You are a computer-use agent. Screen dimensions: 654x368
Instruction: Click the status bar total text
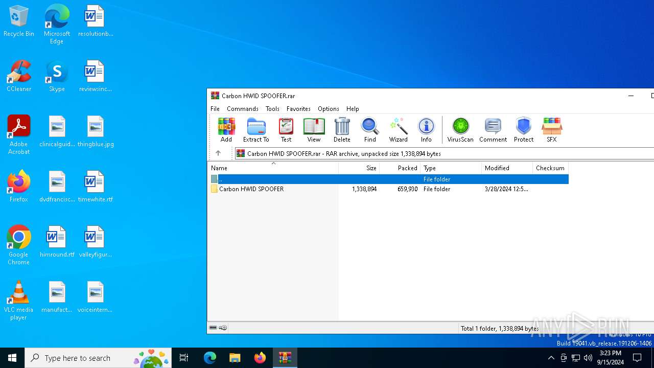(500, 328)
